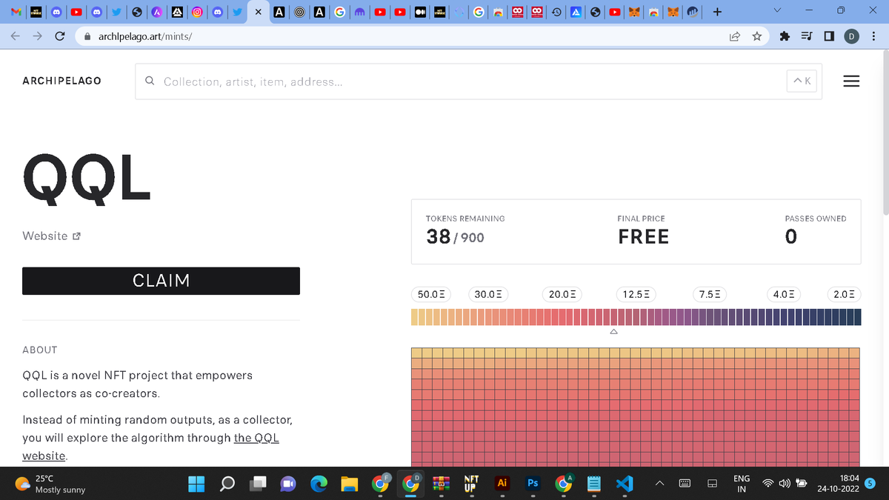Open the Teams Chat taskbar icon
Viewport: 889px width, 500px height.
[288, 484]
